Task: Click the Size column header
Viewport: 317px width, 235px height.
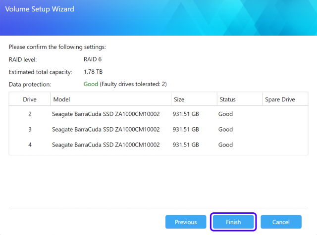Action: (179, 99)
